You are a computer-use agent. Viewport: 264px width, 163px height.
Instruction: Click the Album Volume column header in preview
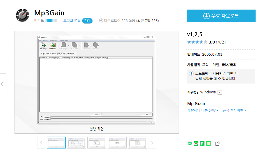[x=84, y=58]
